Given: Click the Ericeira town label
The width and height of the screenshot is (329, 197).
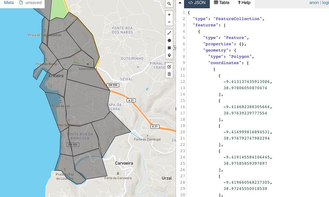Looking at the screenshot, I should click(56, 76).
